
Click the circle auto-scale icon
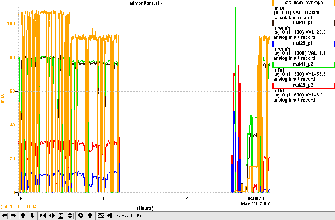tap(81, 216)
